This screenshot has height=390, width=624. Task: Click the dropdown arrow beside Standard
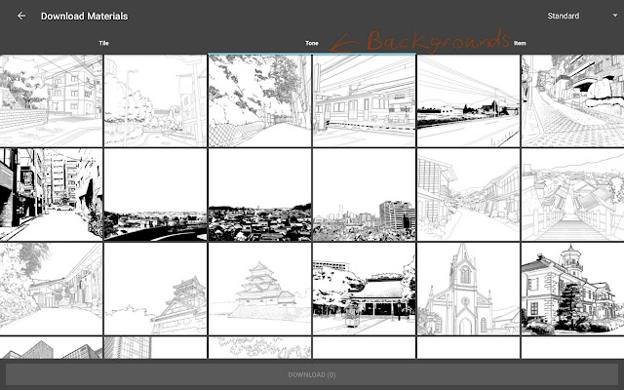(x=615, y=16)
